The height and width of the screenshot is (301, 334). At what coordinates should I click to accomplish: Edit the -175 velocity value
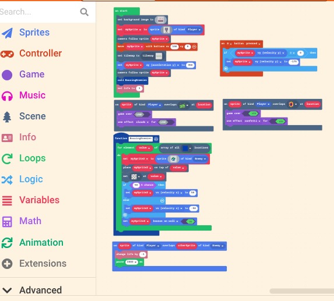pos(293,62)
